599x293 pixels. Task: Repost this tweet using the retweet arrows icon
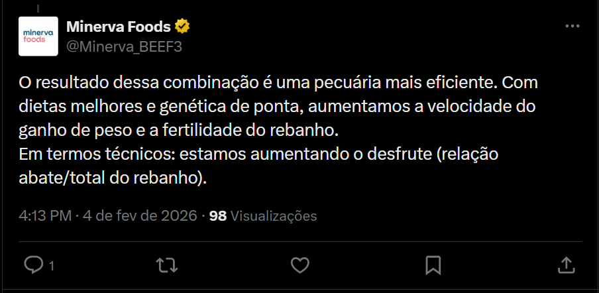coord(166,265)
